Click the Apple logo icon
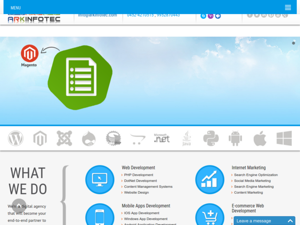The image size is (300, 225). [260, 138]
